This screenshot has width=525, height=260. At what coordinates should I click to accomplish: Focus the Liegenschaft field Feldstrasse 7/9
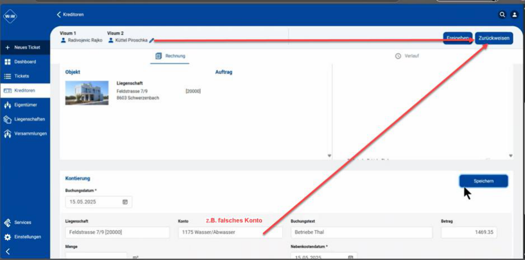click(x=117, y=232)
